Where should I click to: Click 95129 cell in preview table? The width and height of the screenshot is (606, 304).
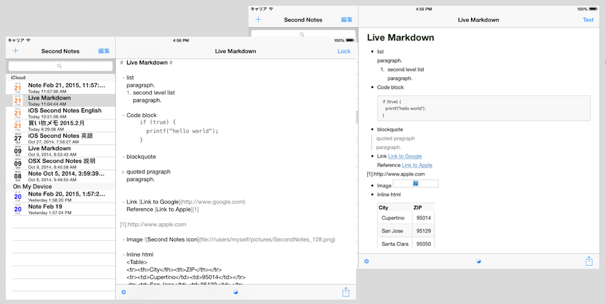point(423,231)
